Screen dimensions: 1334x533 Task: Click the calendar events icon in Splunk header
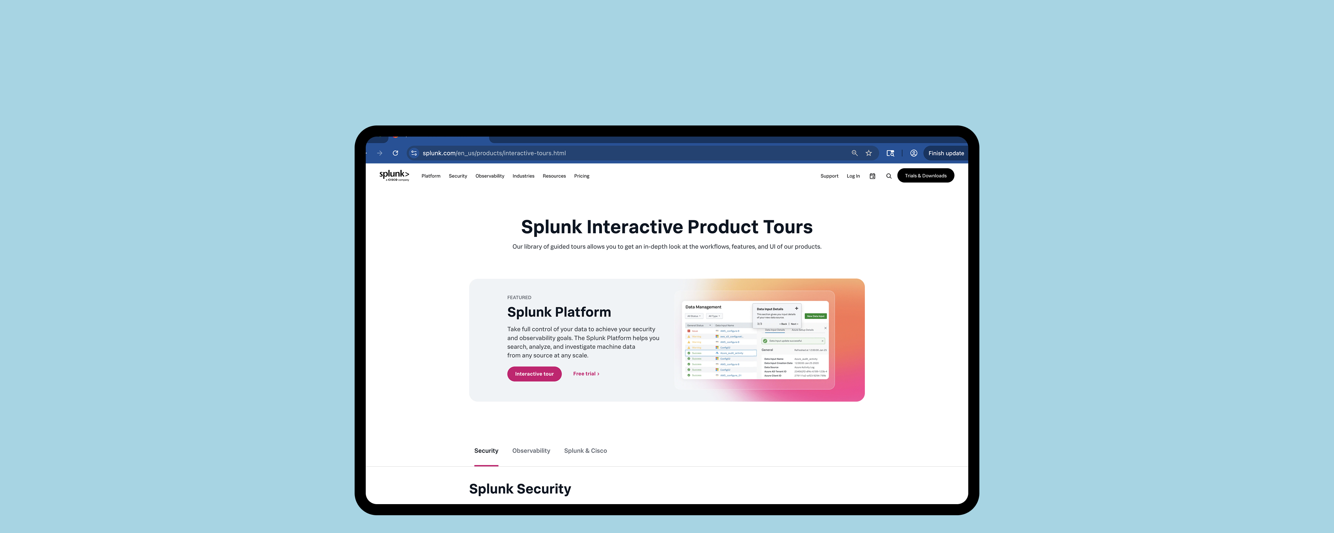tap(872, 176)
